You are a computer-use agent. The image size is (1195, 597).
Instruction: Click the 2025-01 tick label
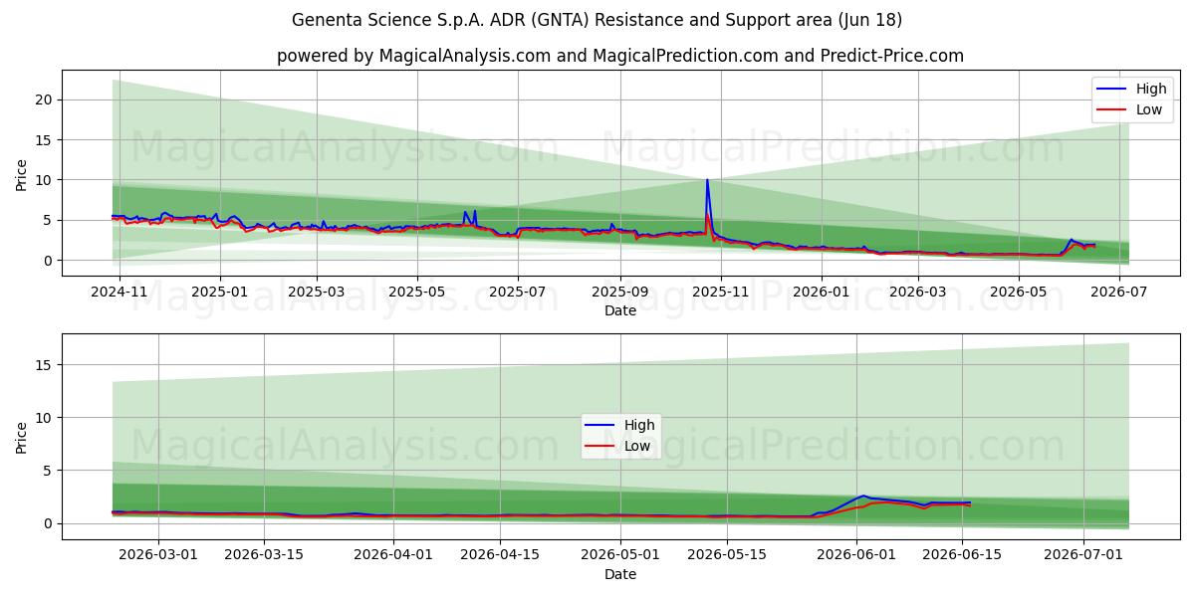[x=219, y=292]
